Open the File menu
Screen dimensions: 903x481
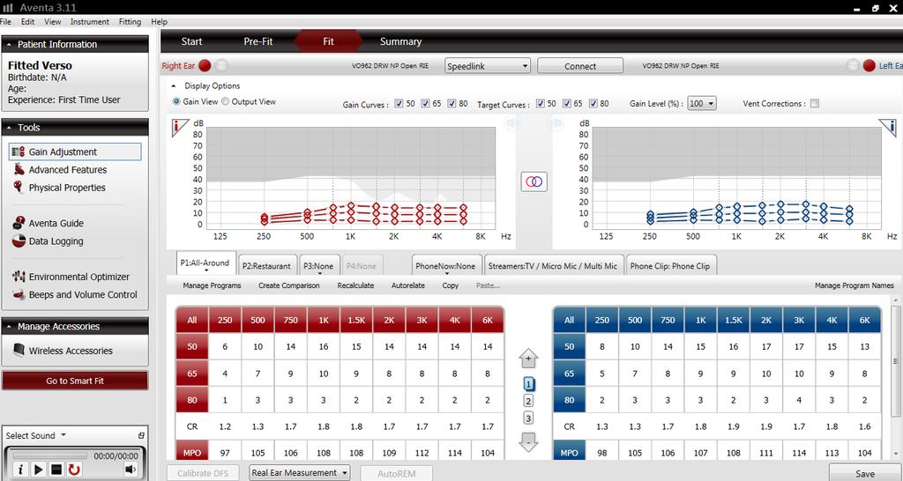point(5,22)
